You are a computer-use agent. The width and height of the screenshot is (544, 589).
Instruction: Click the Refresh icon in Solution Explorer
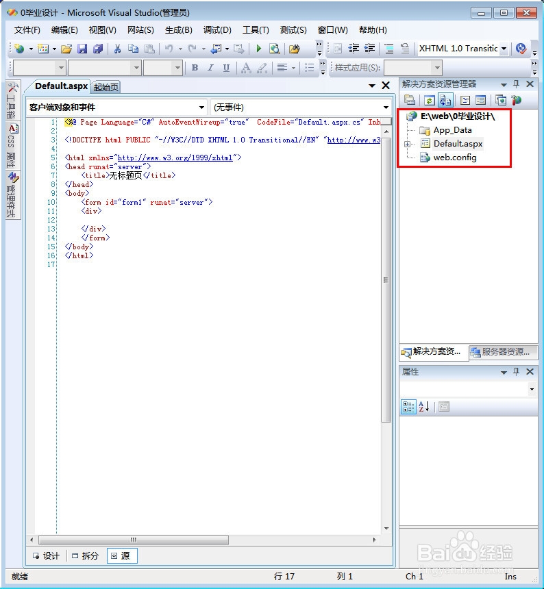pos(429,100)
